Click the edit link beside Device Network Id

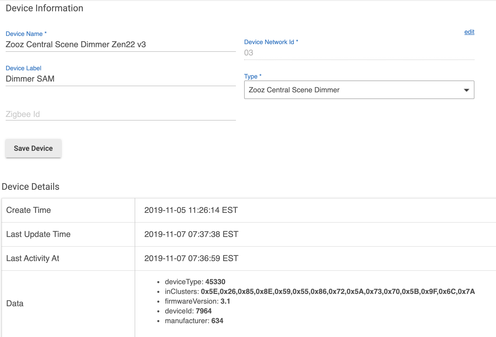469,32
